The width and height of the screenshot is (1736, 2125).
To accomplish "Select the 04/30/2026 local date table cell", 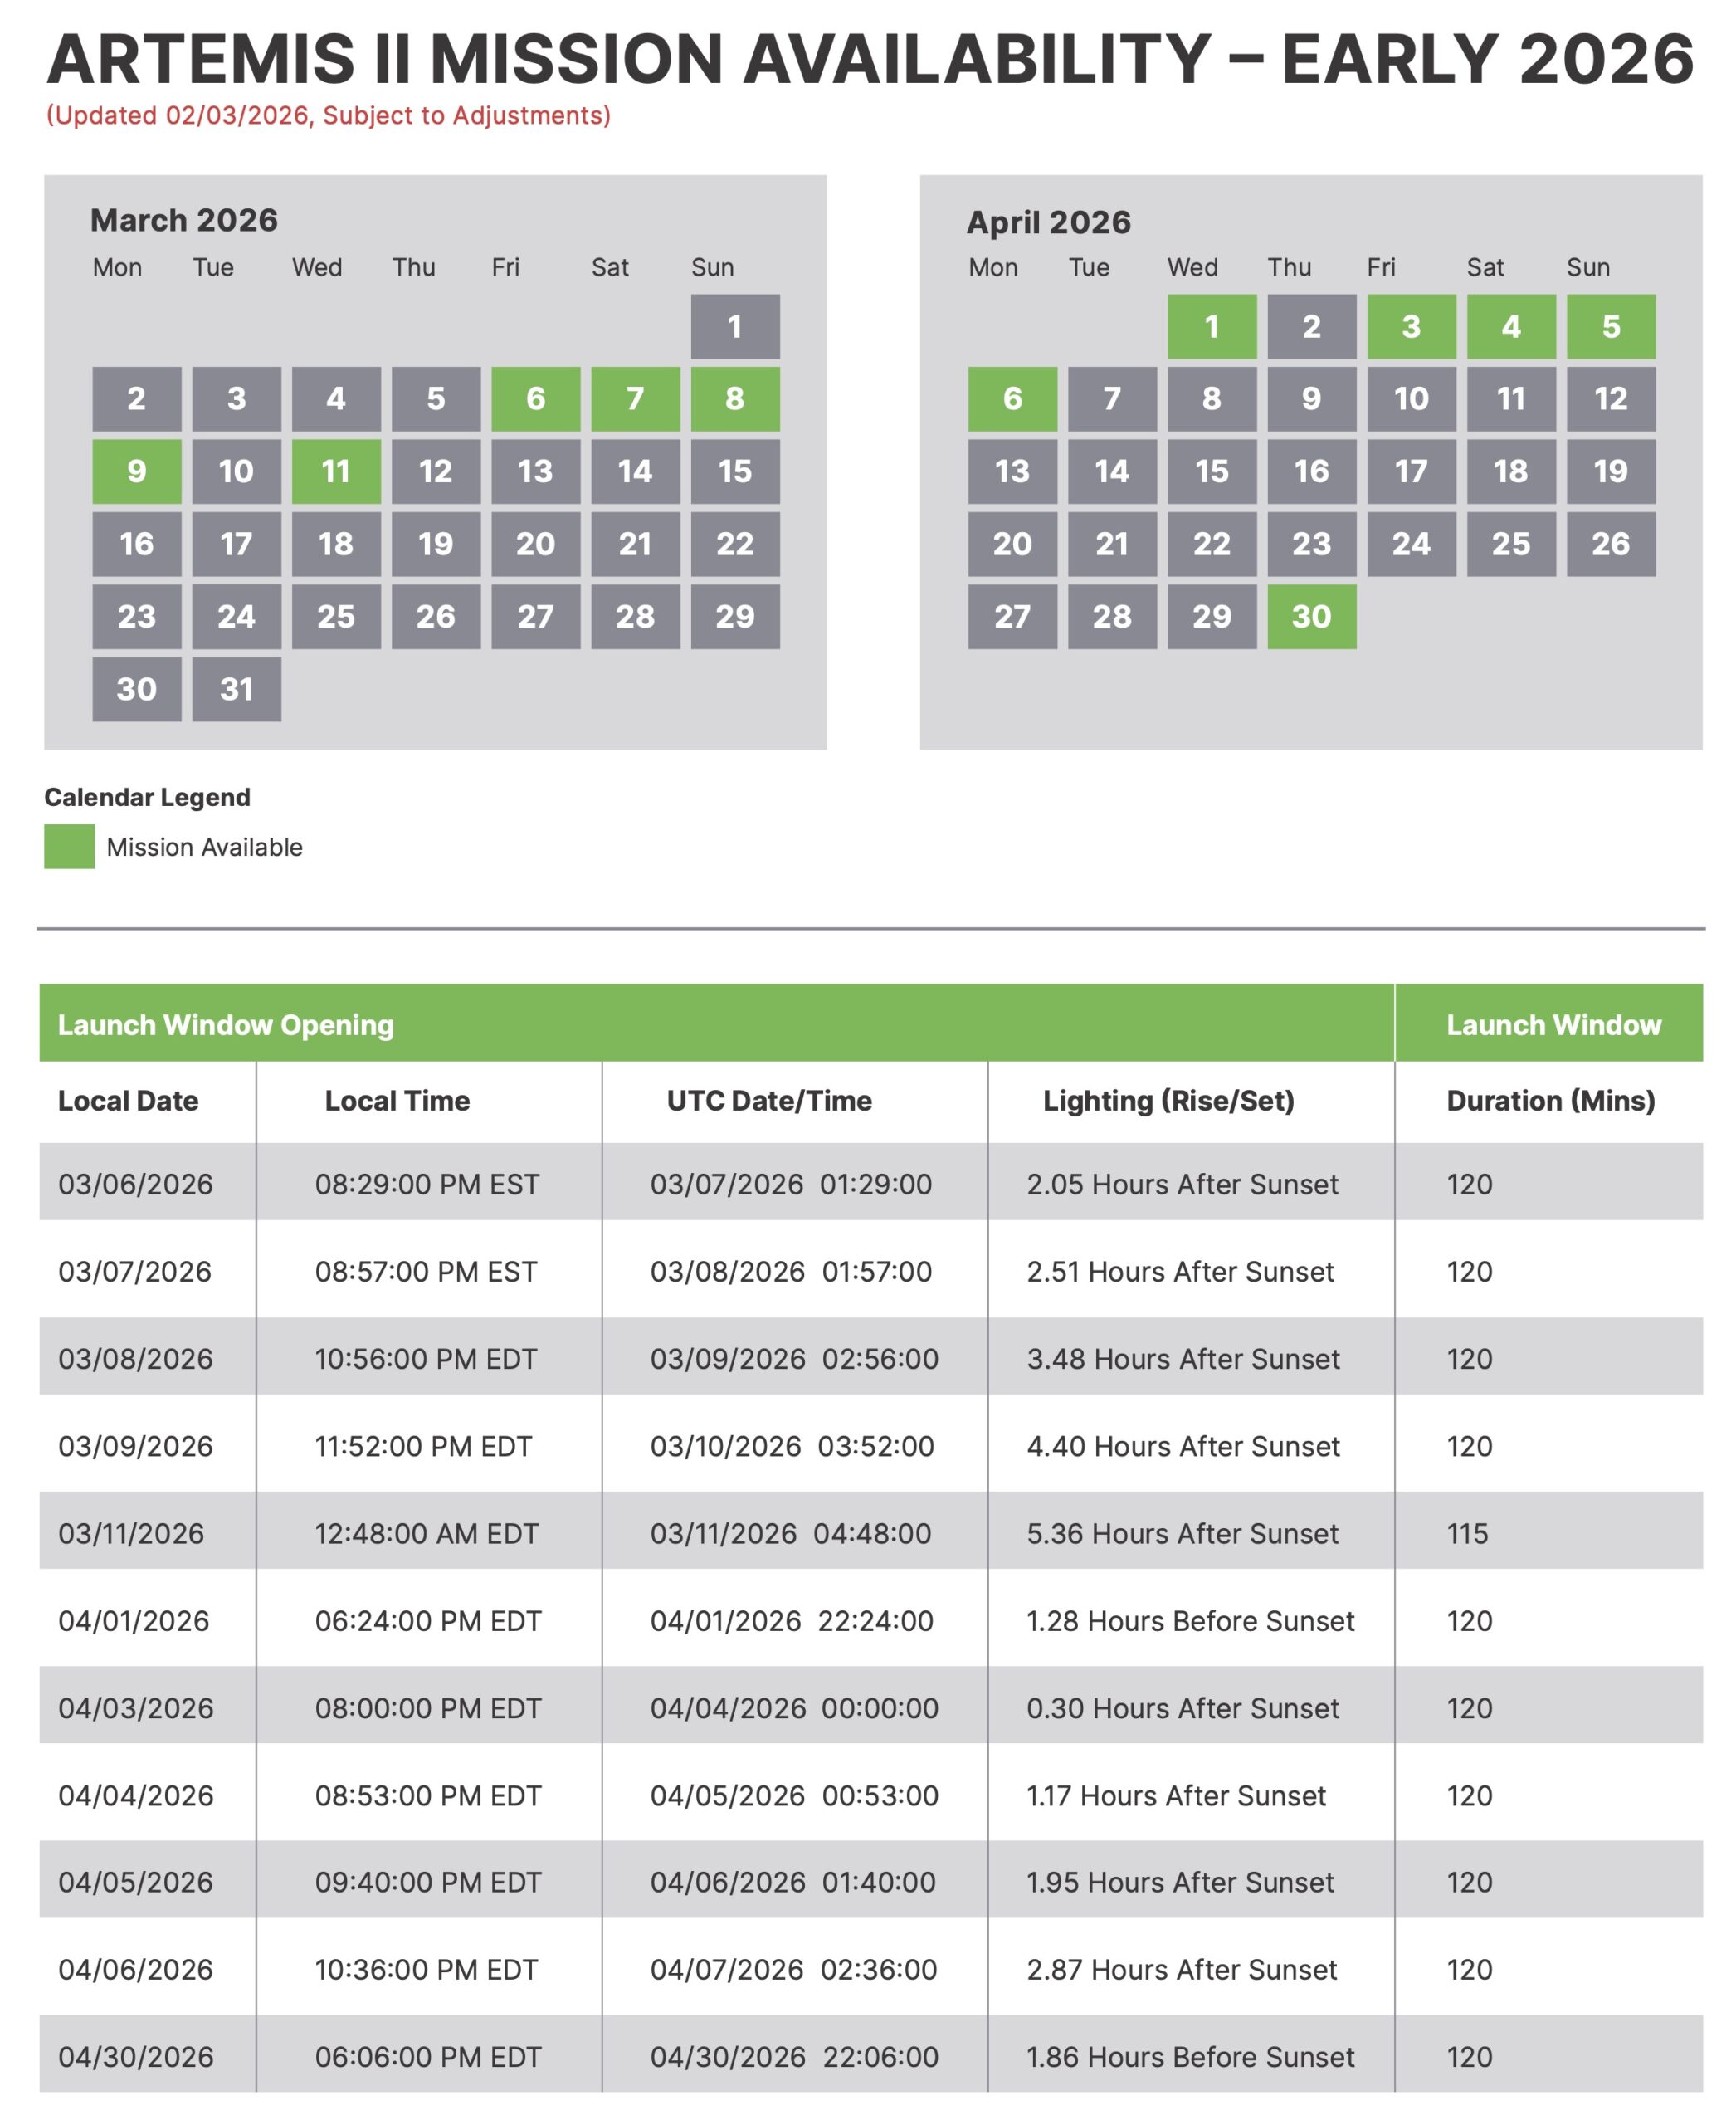I will click(x=135, y=2057).
